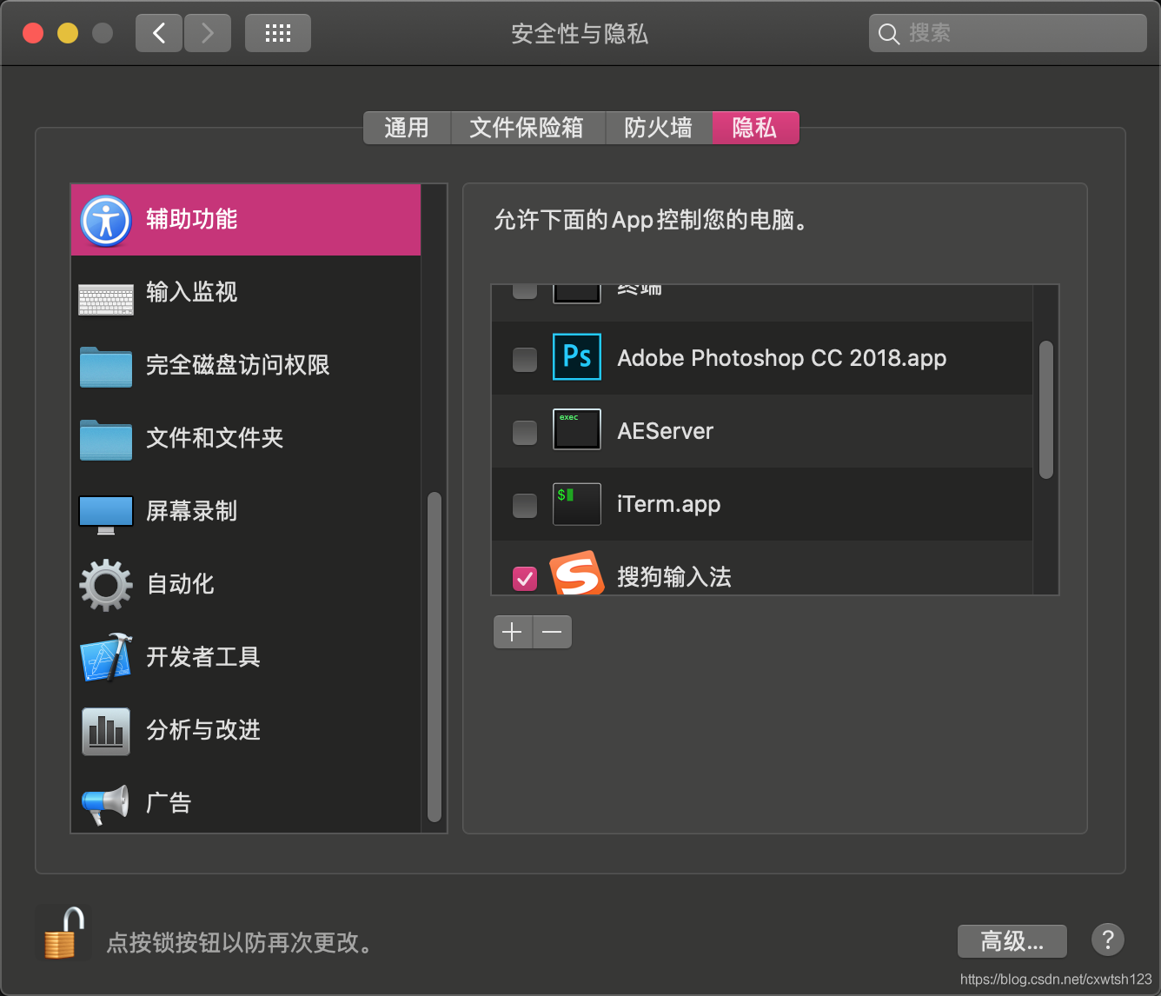Enable Adobe Photoshop CC 2018 accessibility control
This screenshot has width=1161, height=996.
(x=524, y=358)
